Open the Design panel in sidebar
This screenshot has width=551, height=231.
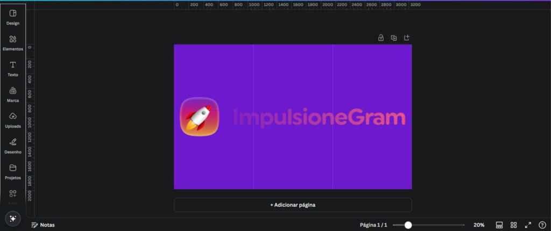tap(13, 17)
